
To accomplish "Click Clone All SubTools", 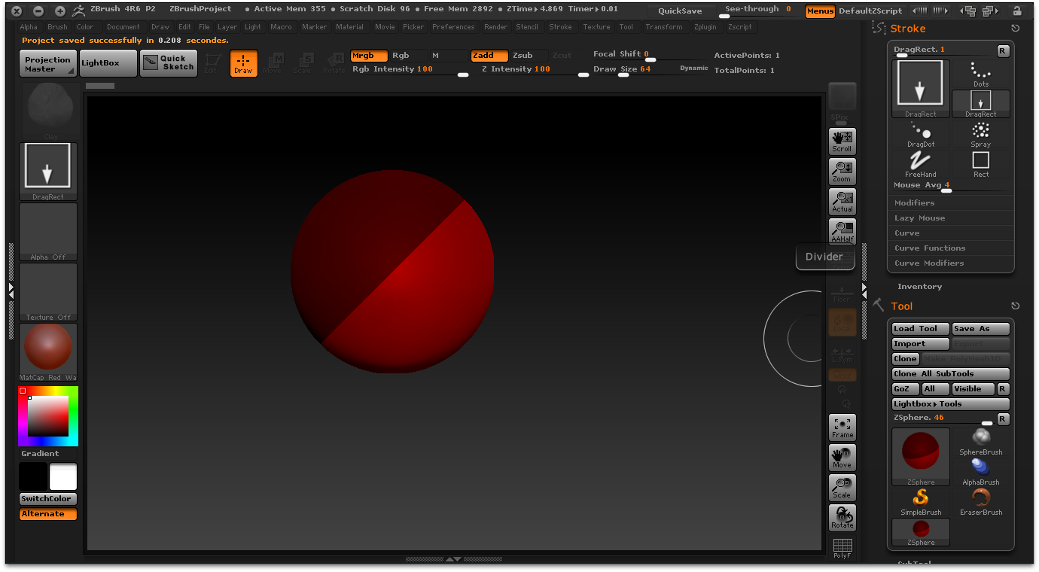I will click(x=951, y=374).
